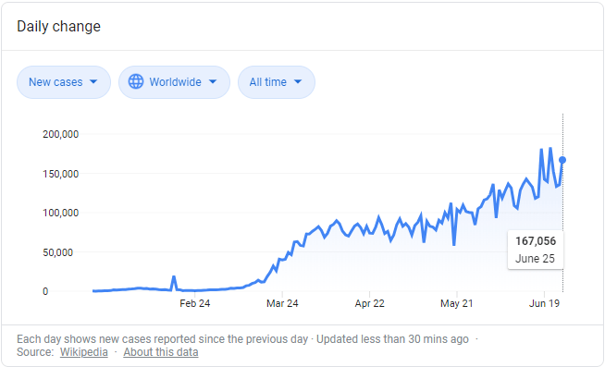Click the arrow icon on New cases

93,81
